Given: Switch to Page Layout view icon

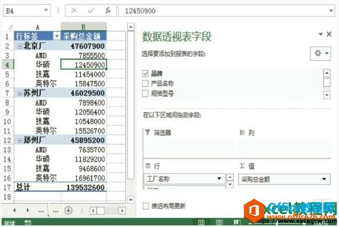Looking at the screenshot, I should (219, 222).
